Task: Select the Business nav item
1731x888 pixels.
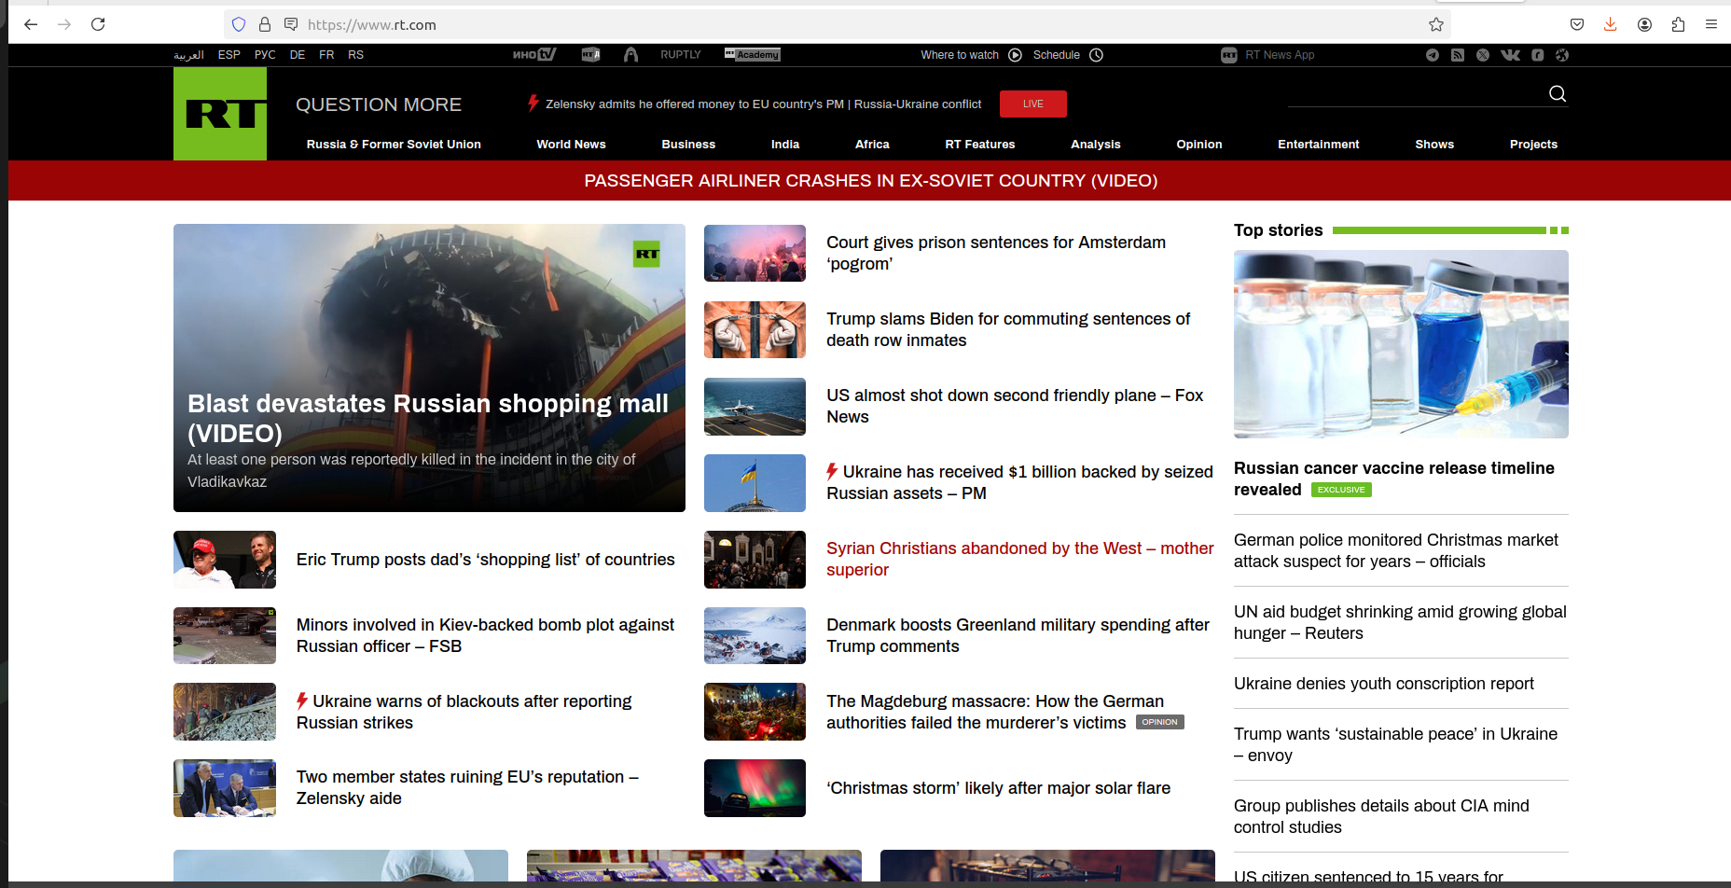Action: [x=688, y=145]
